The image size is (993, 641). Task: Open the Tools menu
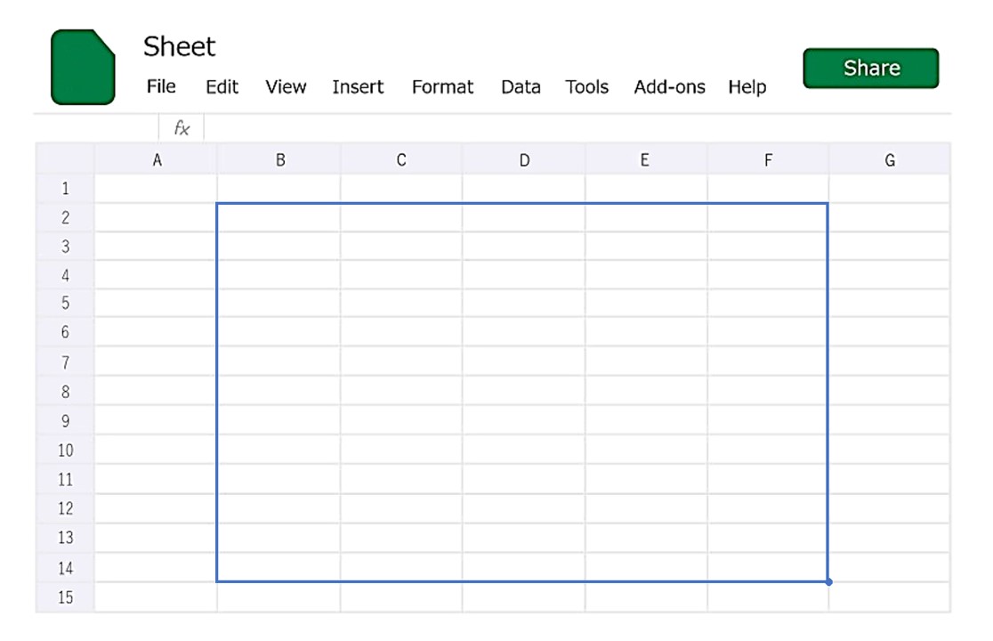(x=586, y=87)
